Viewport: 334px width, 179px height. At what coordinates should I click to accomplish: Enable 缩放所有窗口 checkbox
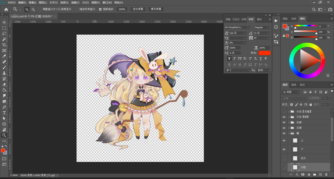tap(77, 9)
